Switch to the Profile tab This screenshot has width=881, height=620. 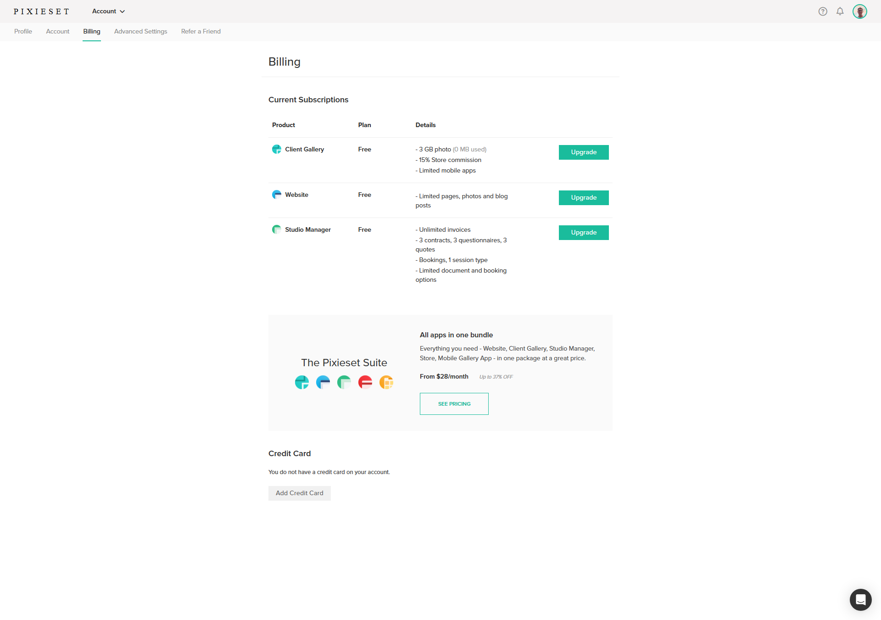coord(23,31)
